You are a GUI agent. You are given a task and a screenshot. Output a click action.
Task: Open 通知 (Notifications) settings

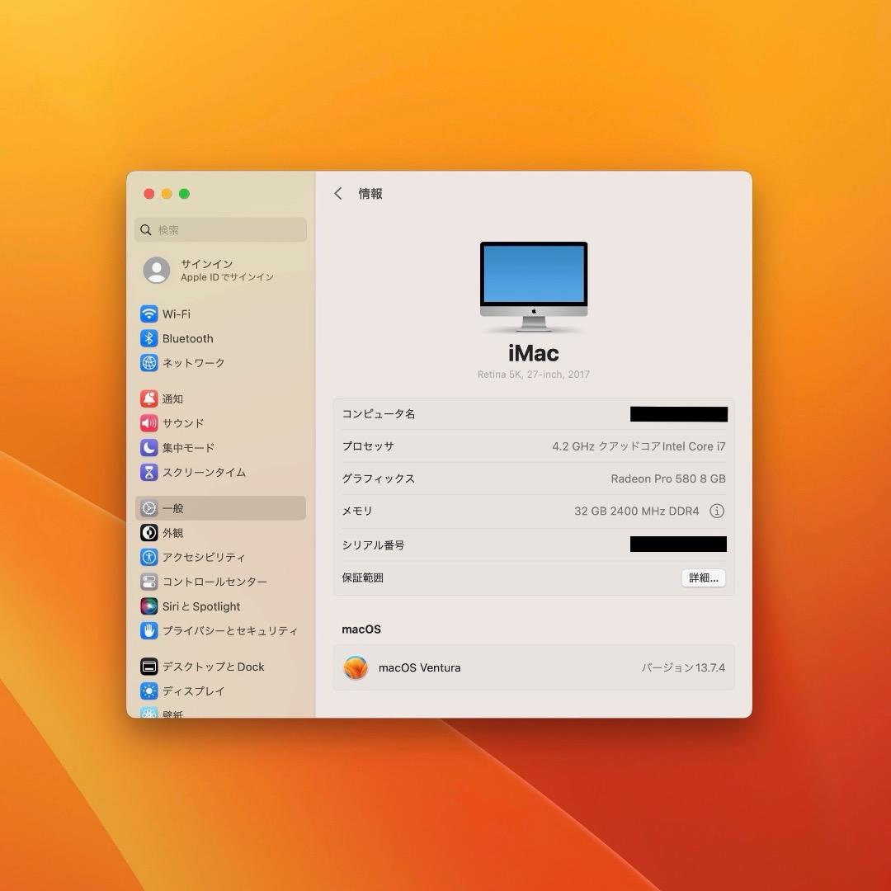coord(173,398)
